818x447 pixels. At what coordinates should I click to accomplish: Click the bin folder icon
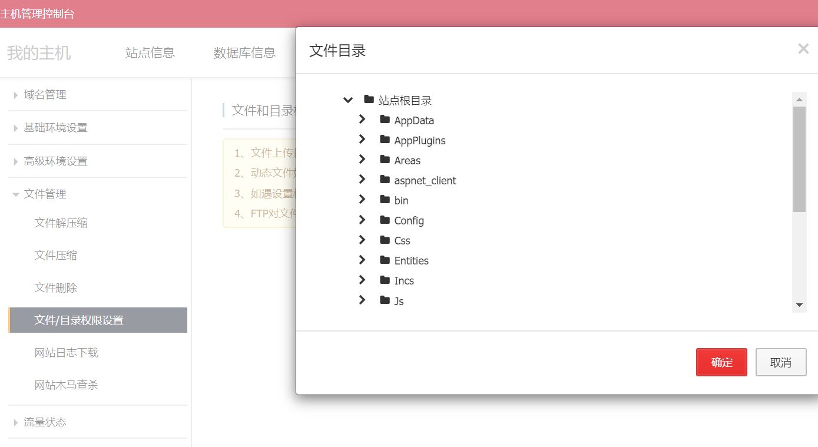coord(385,200)
